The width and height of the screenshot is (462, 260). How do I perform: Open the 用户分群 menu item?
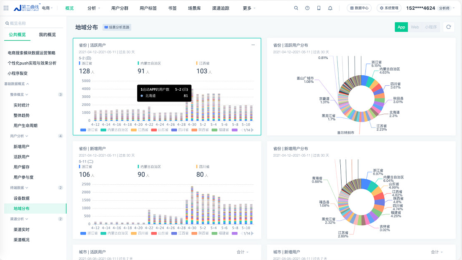[120, 8]
